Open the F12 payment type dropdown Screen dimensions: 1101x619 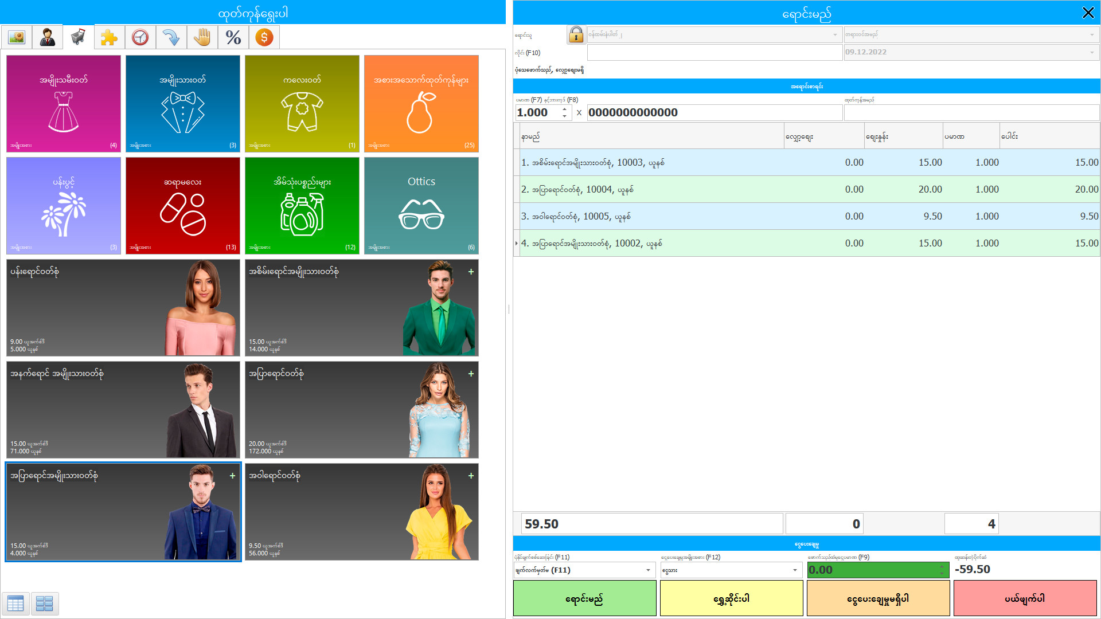pyautogui.click(x=795, y=570)
